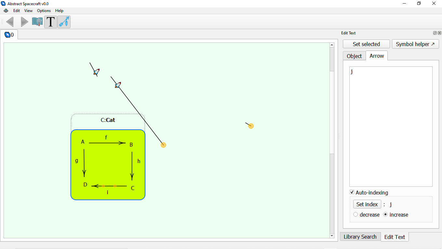Open the library search book icon
Viewport: 442px width, 249px height.
(37, 22)
